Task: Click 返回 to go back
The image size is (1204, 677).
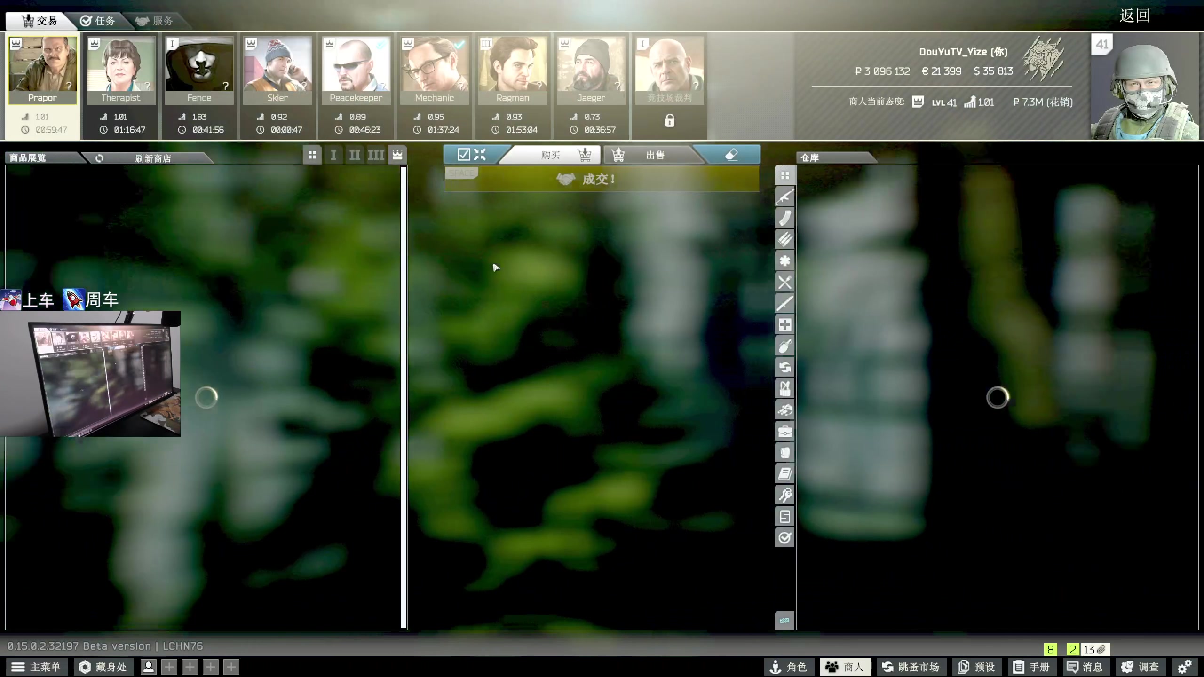Action: 1134,16
